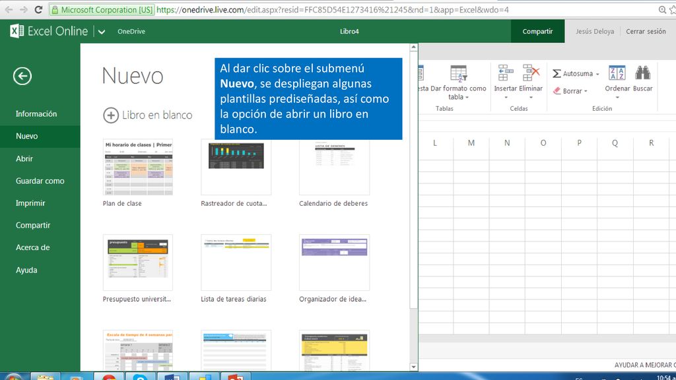Expand the Insertar dropdown arrow
The width and height of the screenshot is (676, 380).
[506, 98]
